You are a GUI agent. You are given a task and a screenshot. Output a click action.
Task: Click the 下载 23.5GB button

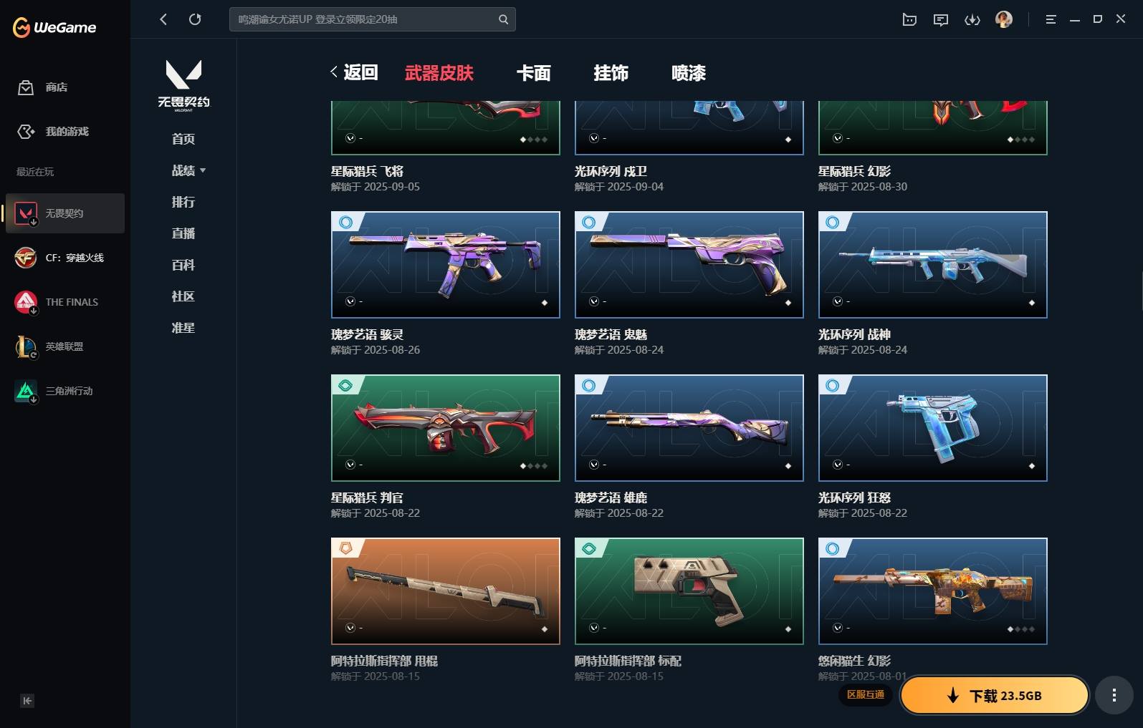[x=995, y=695]
